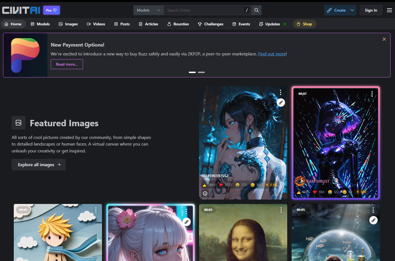Viewport: 395px width, 261px height.
Task: Go to the Home tab
Action: [x=13, y=24]
